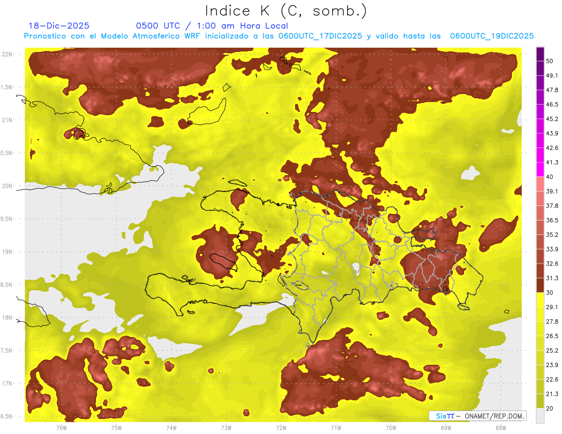The height and width of the screenshot is (434, 562).
Task: Click the "50" colorbar label
Action: [550, 61]
